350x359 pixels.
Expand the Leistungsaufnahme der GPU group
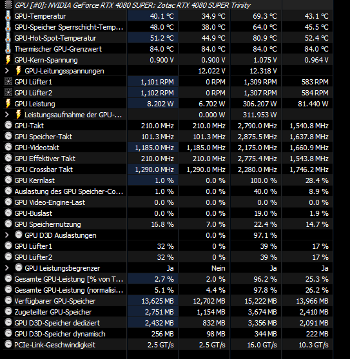[x=7, y=115]
